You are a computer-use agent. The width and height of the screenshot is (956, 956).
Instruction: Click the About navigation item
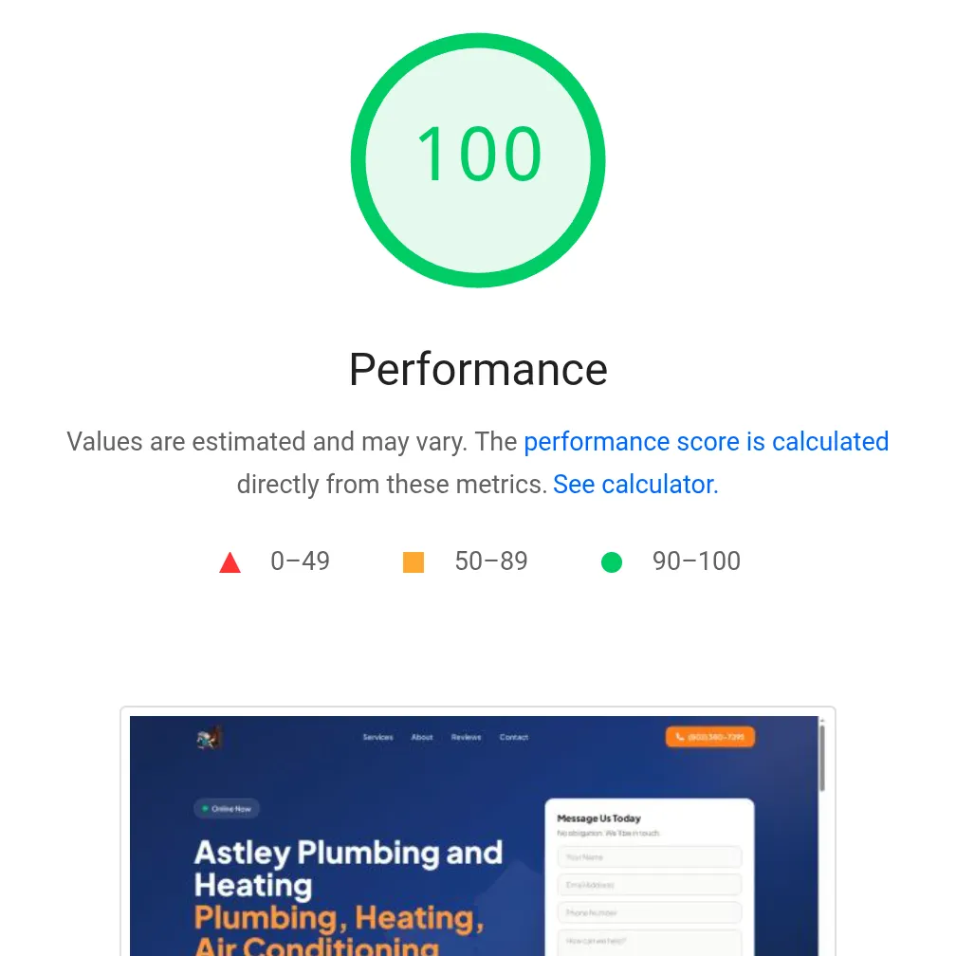coord(421,737)
